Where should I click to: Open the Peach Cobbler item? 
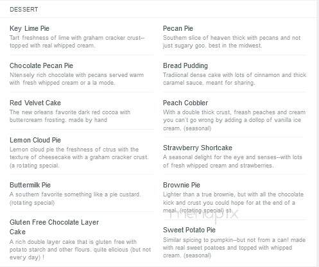(185, 103)
